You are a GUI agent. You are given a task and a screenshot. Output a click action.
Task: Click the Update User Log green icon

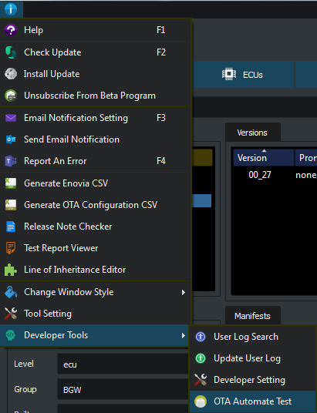[x=201, y=358]
